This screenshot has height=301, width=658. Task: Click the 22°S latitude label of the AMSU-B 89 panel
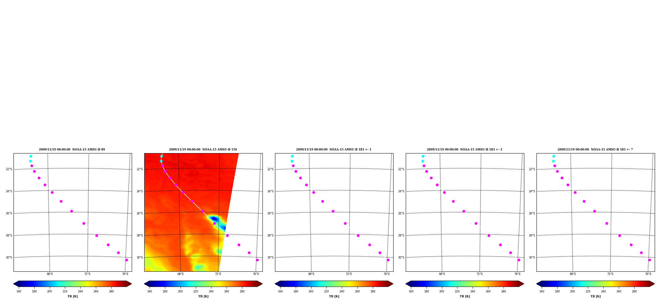[9, 169]
